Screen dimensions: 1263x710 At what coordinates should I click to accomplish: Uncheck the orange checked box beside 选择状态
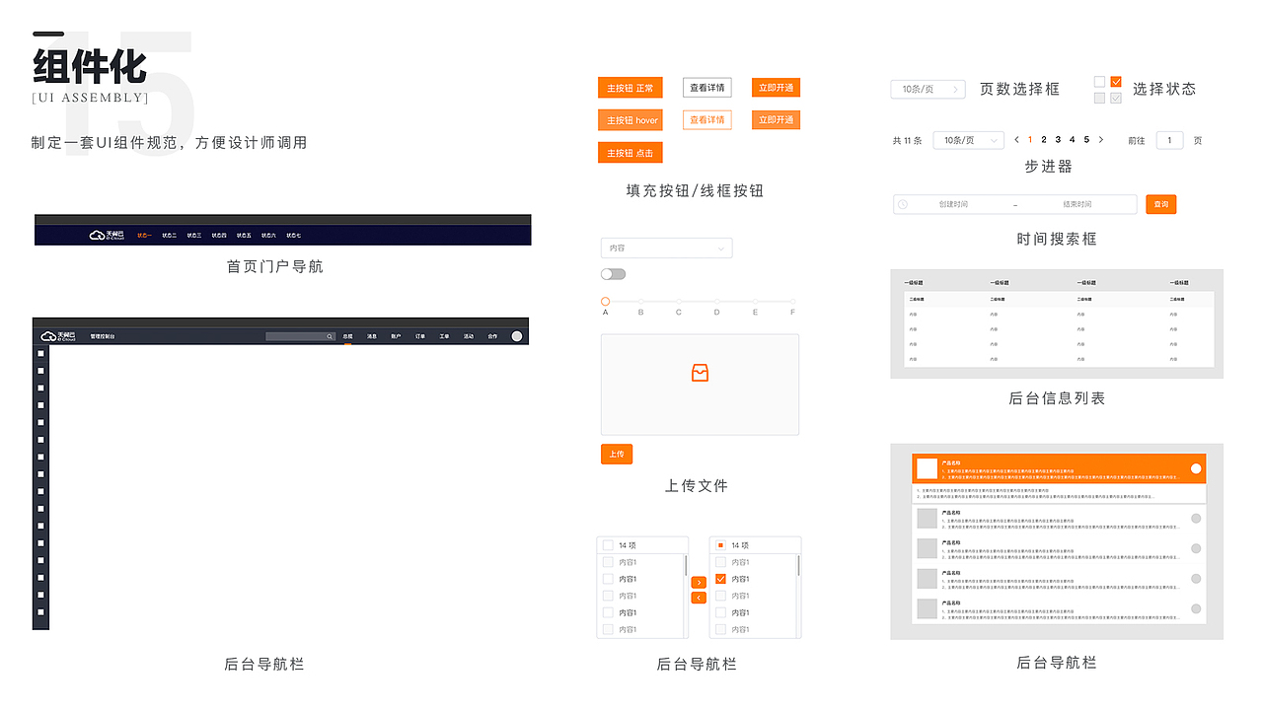click(1116, 82)
